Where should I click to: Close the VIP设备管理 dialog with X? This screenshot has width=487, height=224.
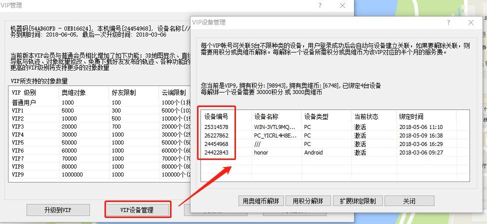(x=470, y=22)
